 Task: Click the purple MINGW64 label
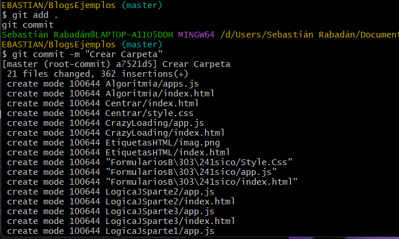196,35
